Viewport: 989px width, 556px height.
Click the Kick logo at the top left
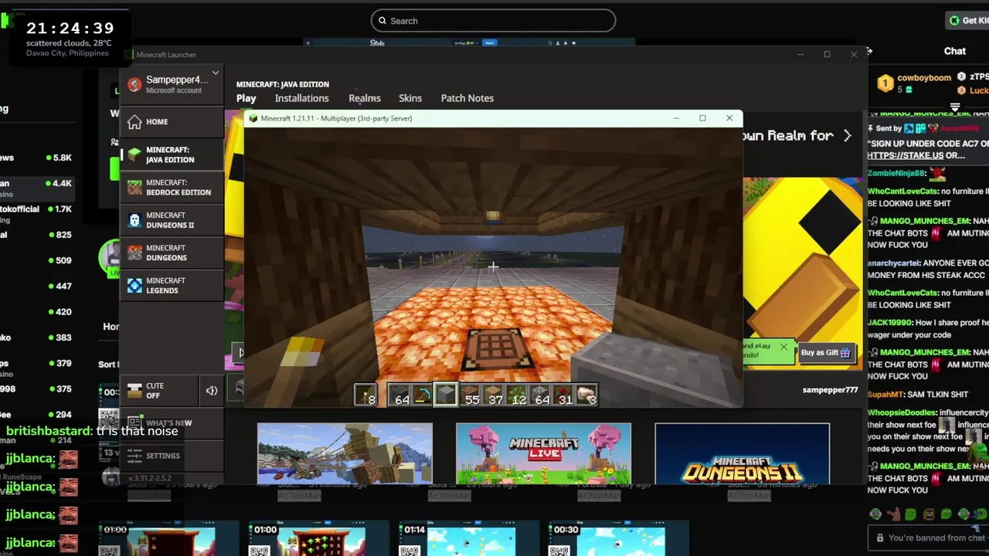pos(8,21)
